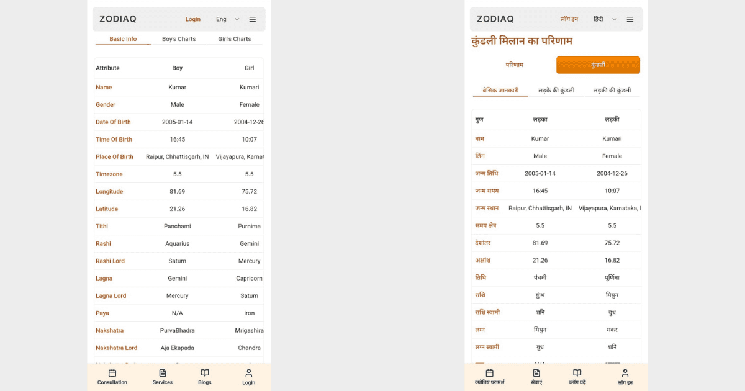745x391 pixels.
Task: Open the ब्लॉग पढ़ें book icon
Action: 577,373
